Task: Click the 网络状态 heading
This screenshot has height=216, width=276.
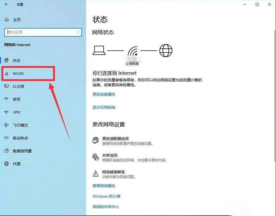Action: (103, 32)
